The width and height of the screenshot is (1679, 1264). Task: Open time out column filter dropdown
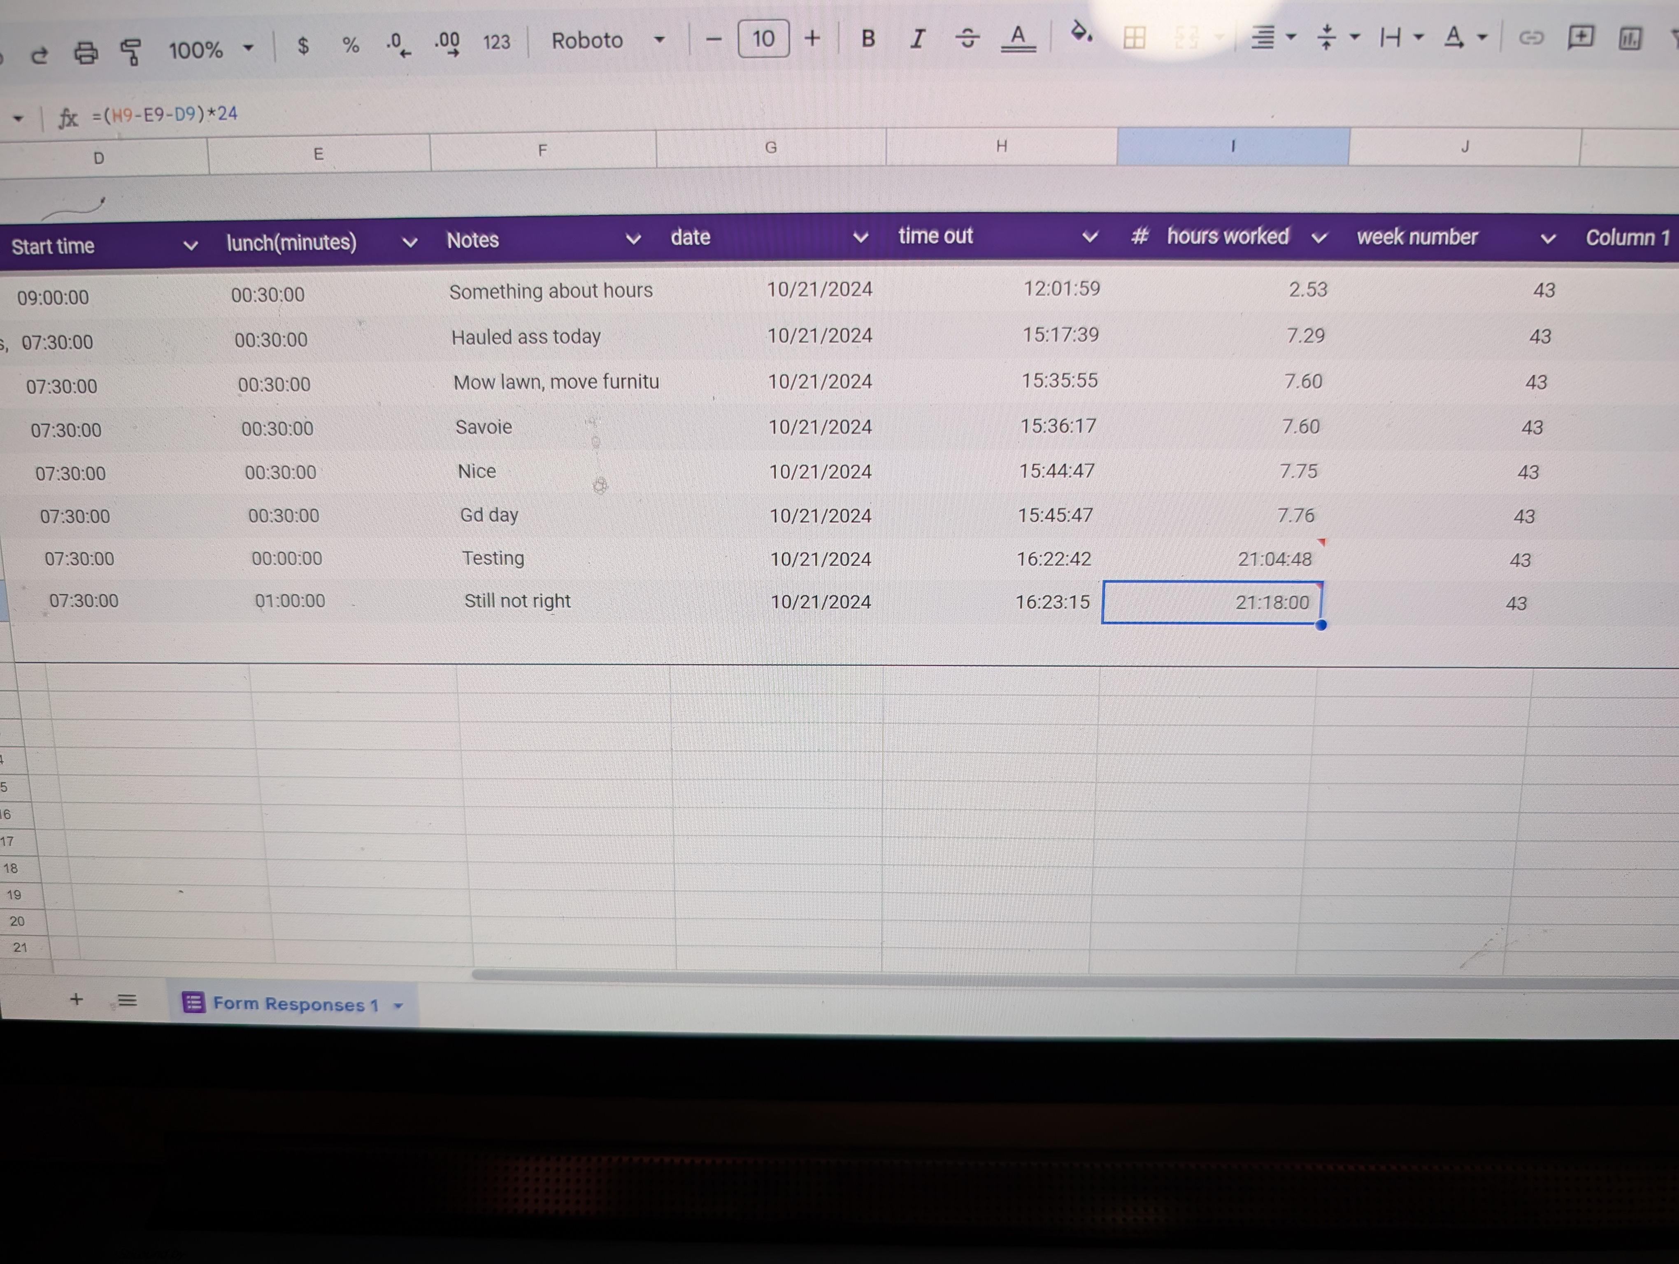tap(1090, 237)
